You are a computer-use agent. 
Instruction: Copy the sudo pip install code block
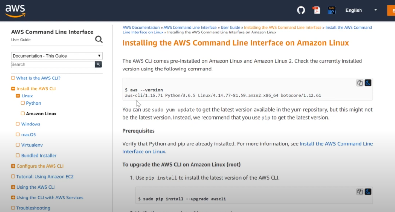360,192
